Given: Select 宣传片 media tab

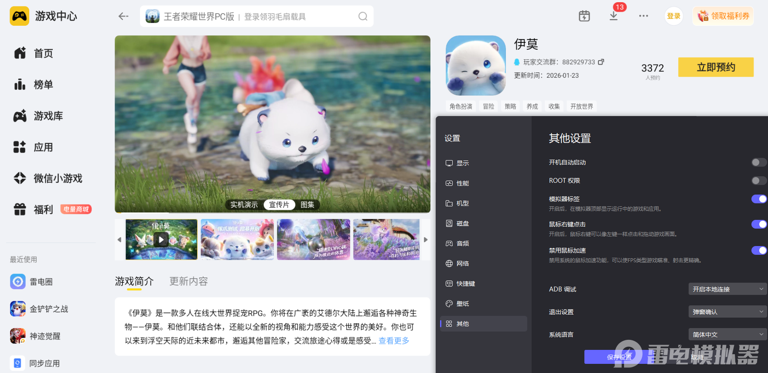Looking at the screenshot, I should tap(279, 205).
